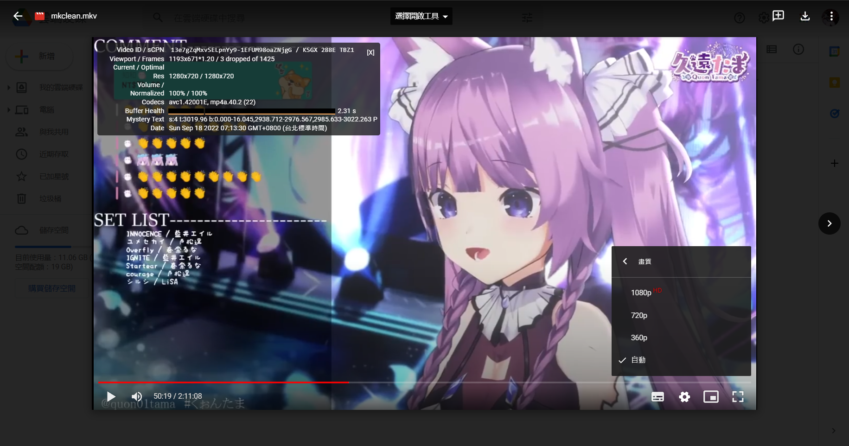Close the stats overlay with [X]
Image resolution: width=849 pixels, height=446 pixels.
point(370,52)
